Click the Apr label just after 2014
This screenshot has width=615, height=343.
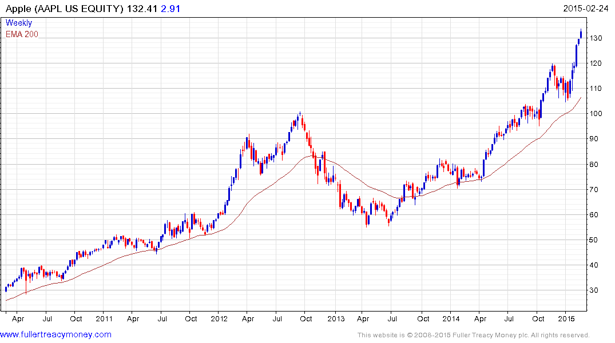[480, 318]
